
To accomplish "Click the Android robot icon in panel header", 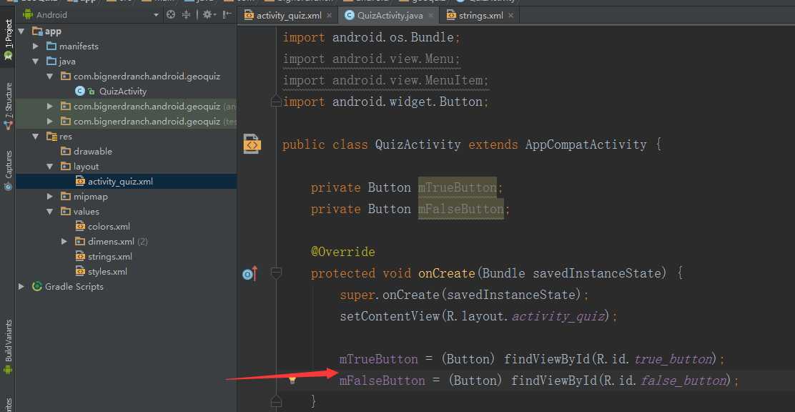I will 27,15.
